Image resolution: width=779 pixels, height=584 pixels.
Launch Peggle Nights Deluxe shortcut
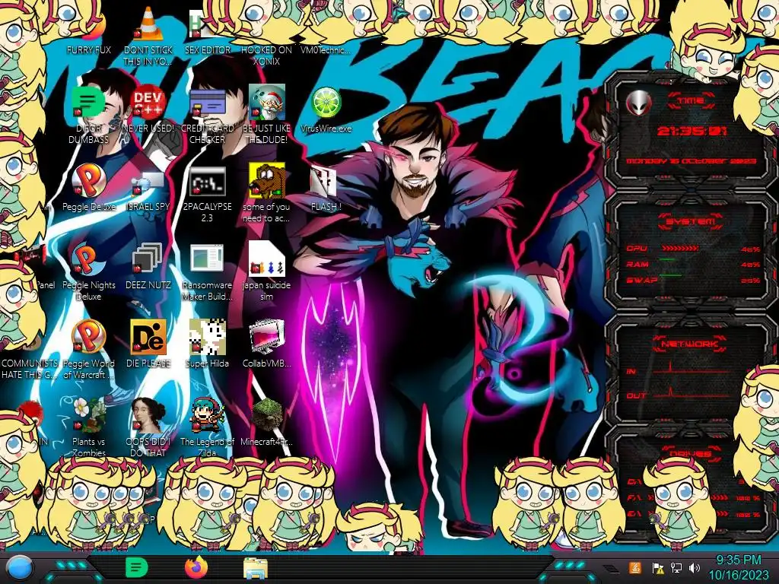pyautogui.click(x=88, y=259)
